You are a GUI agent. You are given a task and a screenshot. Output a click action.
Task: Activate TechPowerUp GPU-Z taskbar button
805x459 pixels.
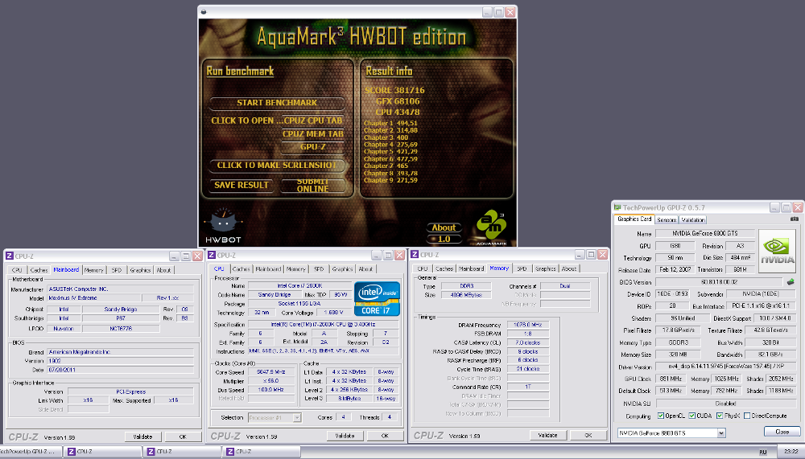click(x=31, y=452)
